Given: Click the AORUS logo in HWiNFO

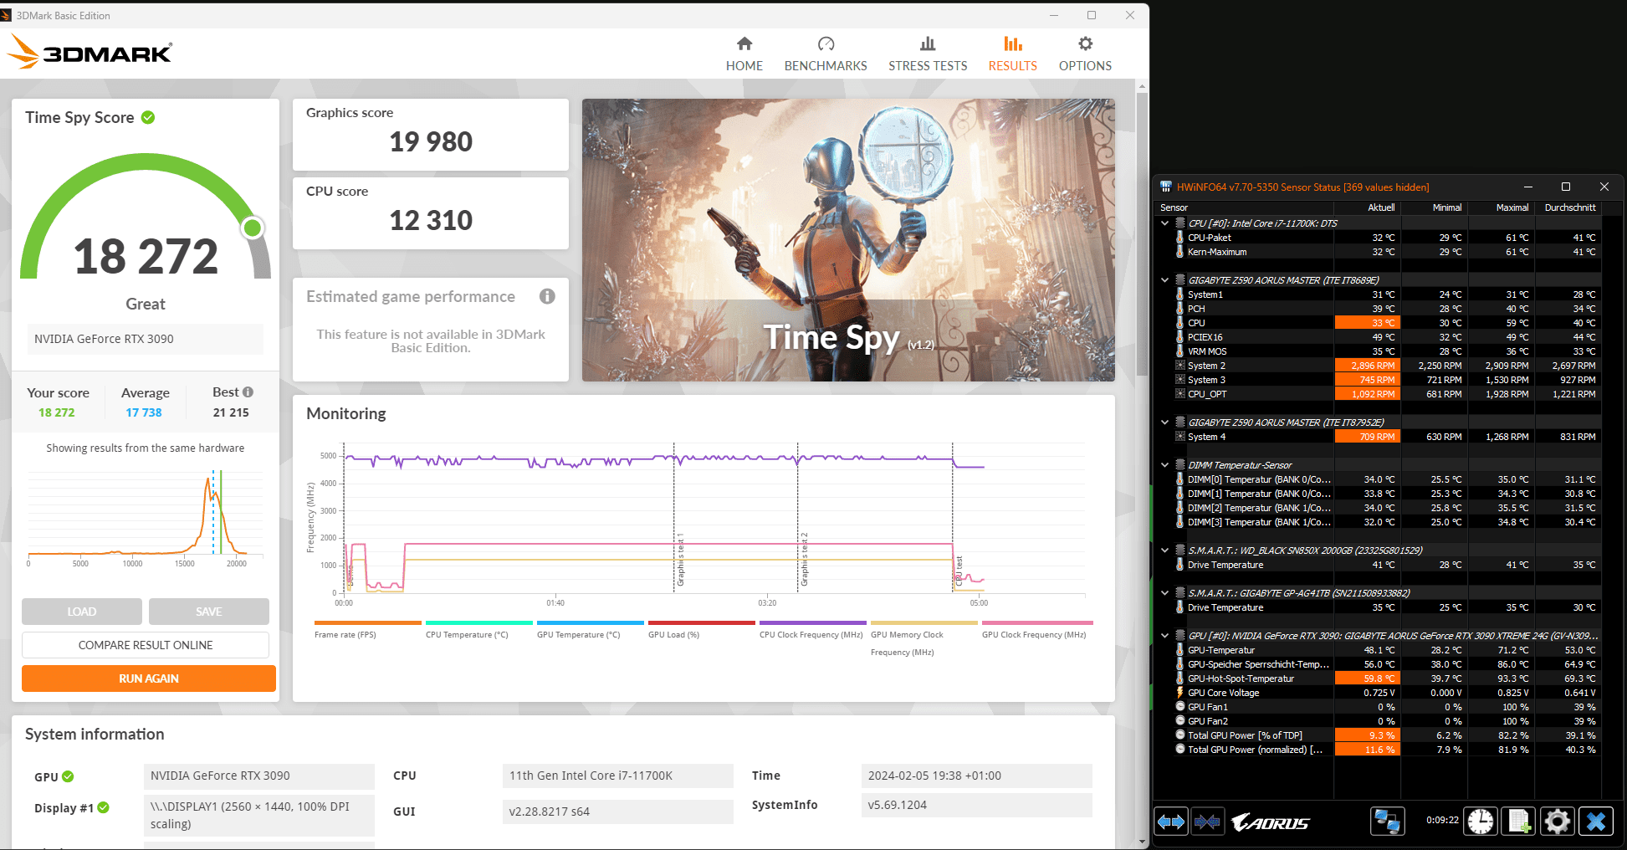Looking at the screenshot, I should coord(1270,823).
